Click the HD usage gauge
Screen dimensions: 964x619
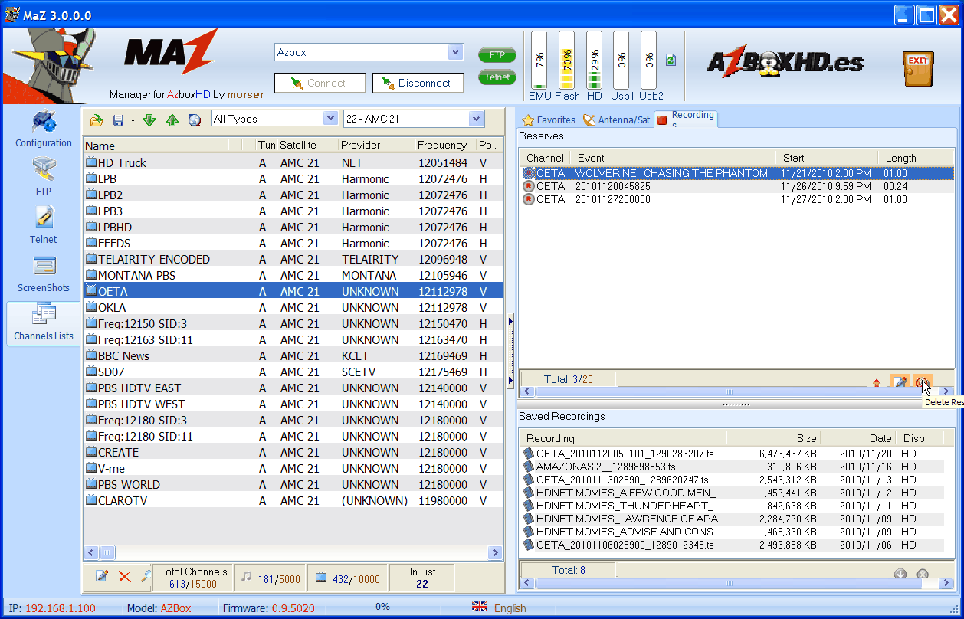coord(595,61)
